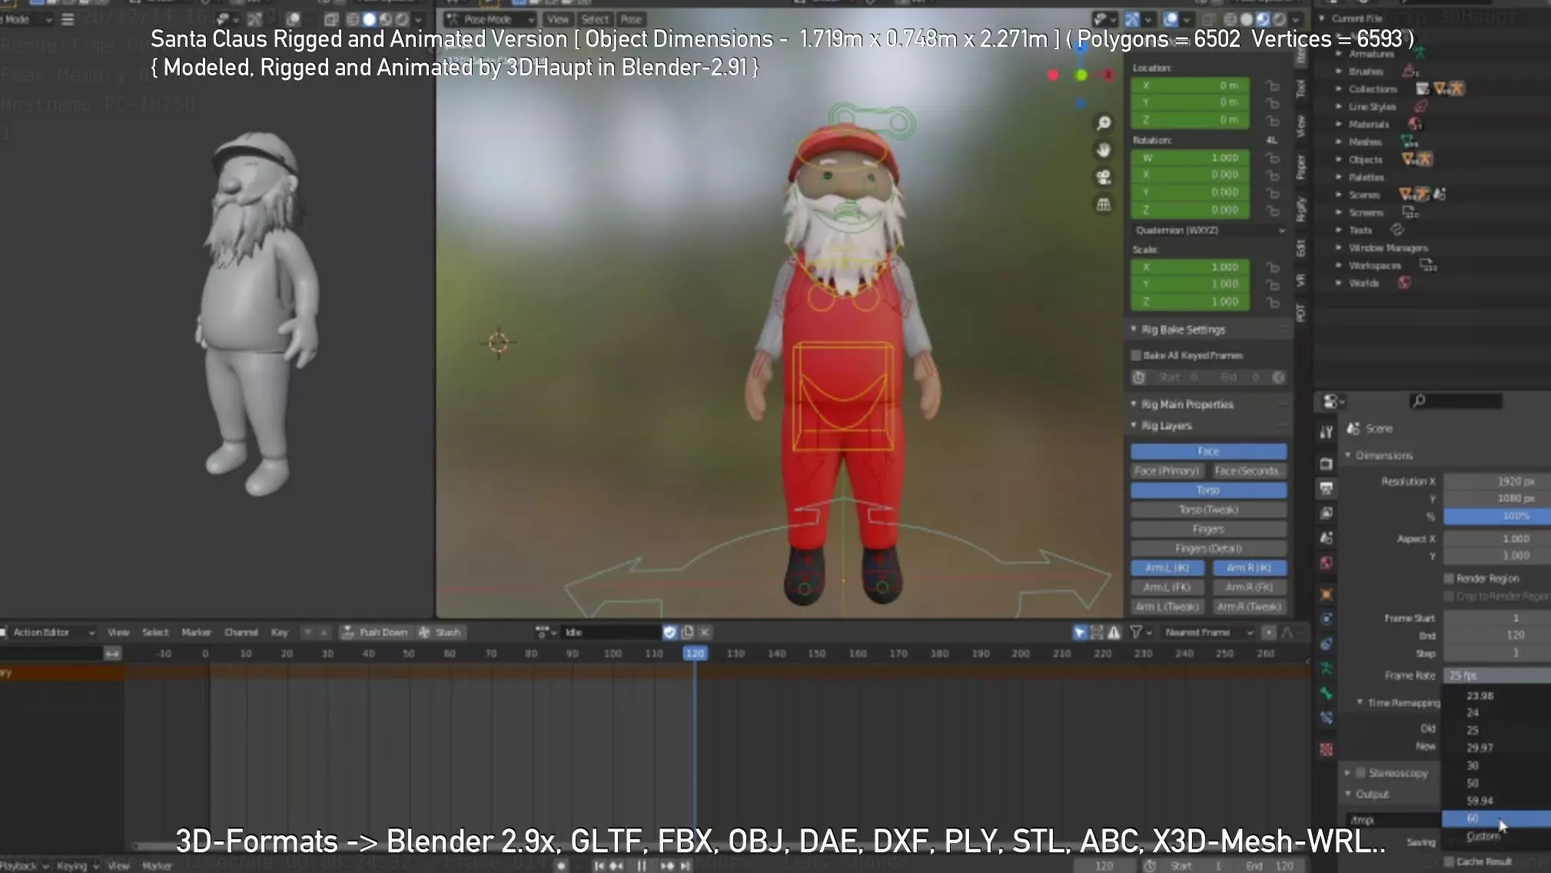The height and width of the screenshot is (873, 1551).
Task: Select Custom in the frame rate list
Action: coord(1496,836)
